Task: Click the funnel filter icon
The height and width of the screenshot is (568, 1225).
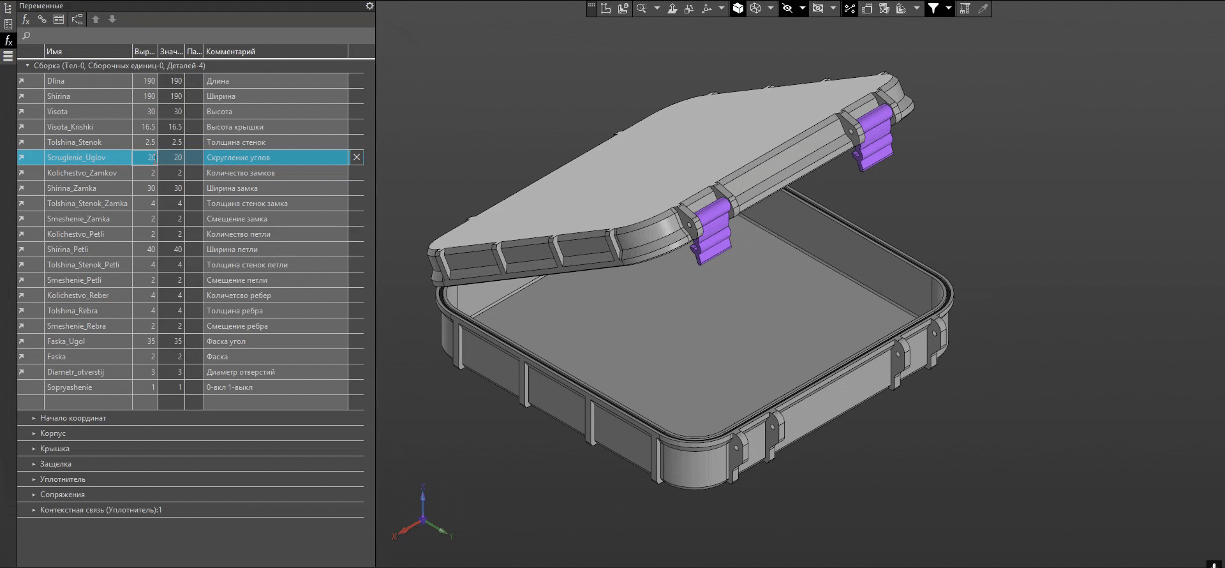Action: (x=933, y=8)
